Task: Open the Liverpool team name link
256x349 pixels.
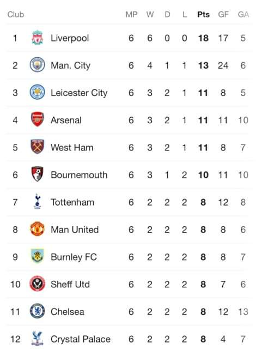Action: (x=70, y=38)
